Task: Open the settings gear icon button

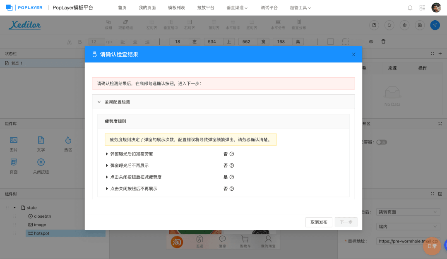Action: pos(404,25)
